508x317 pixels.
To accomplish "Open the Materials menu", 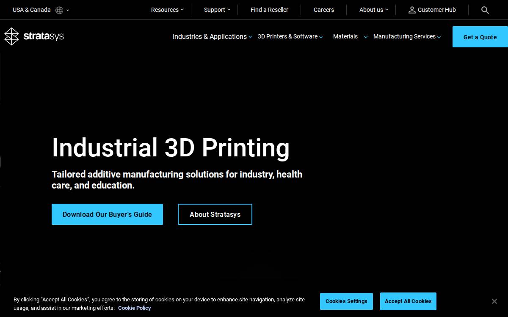I will pyautogui.click(x=345, y=36).
